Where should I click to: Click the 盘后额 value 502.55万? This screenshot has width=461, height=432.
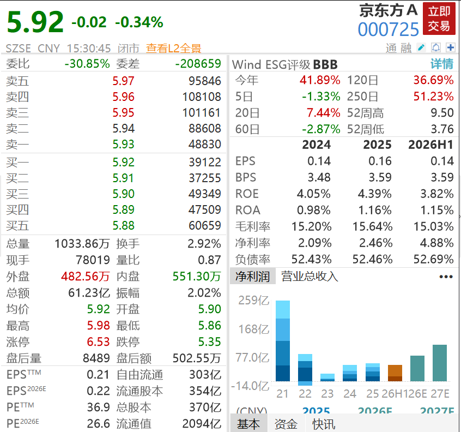197,358
